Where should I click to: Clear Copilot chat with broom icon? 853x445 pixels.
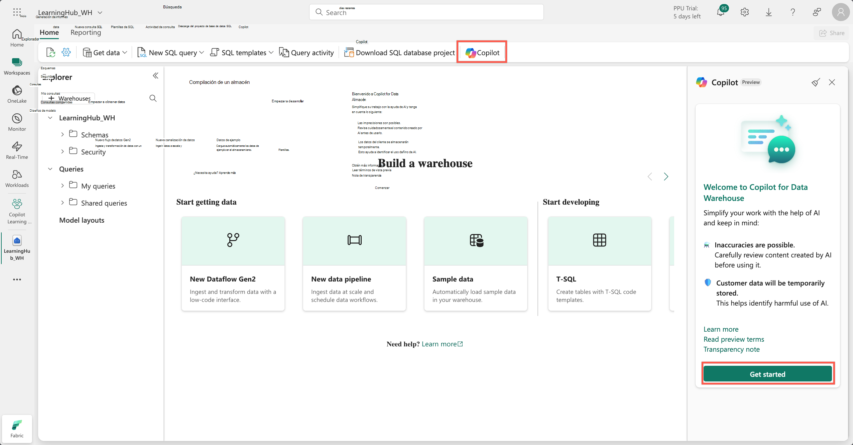816,82
